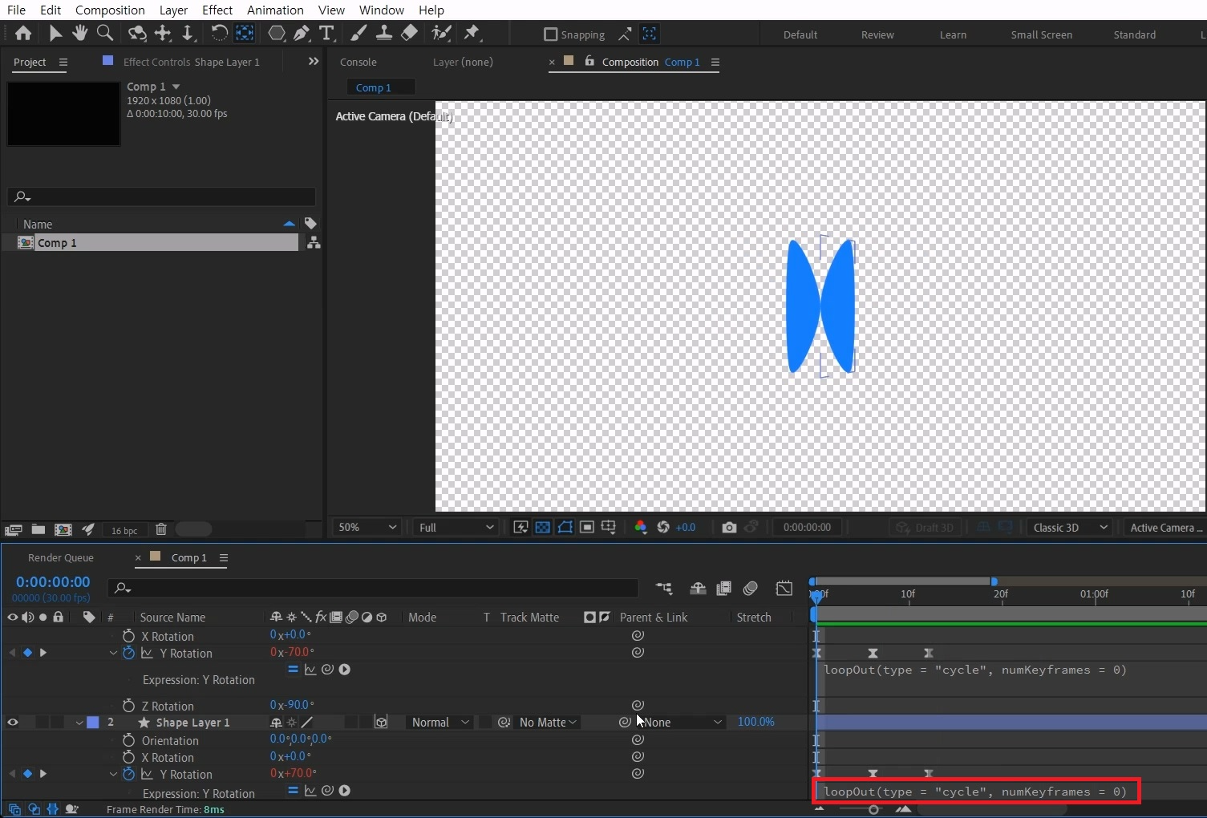Viewport: 1207px width, 818px height.
Task: Switch to the Console tab
Action: (x=358, y=62)
